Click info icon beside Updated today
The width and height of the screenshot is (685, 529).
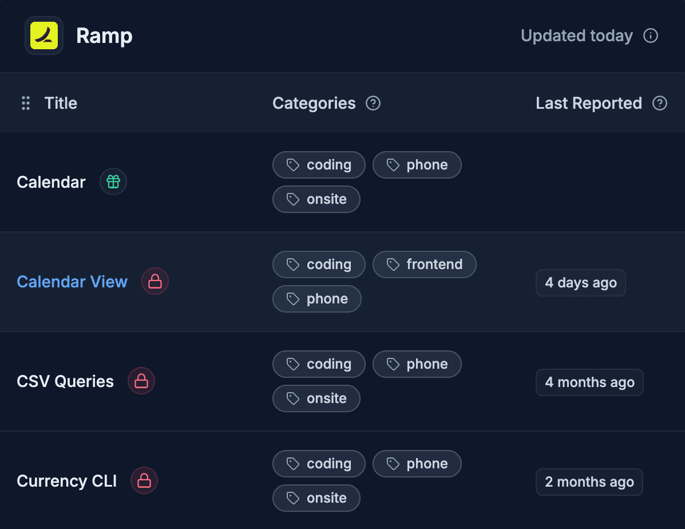click(x=651, y=35)
